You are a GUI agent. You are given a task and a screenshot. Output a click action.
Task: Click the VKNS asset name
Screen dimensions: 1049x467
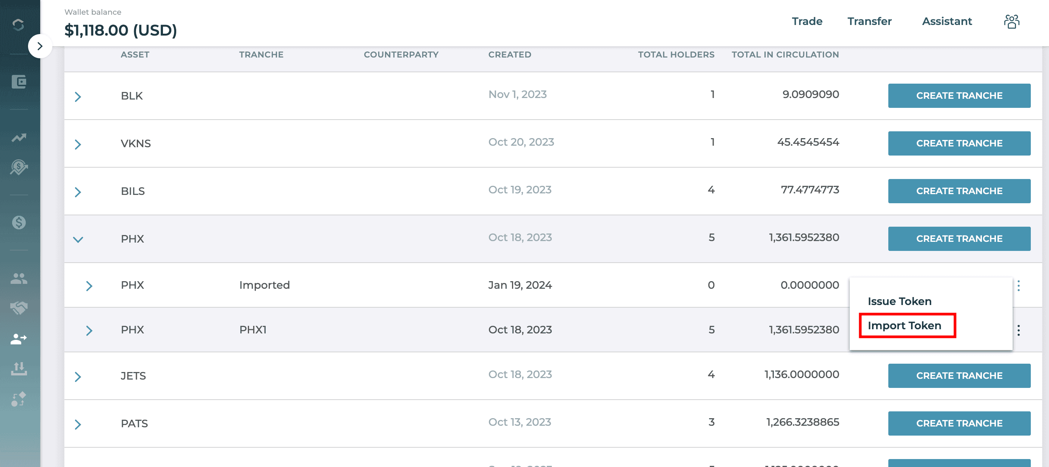136,143
